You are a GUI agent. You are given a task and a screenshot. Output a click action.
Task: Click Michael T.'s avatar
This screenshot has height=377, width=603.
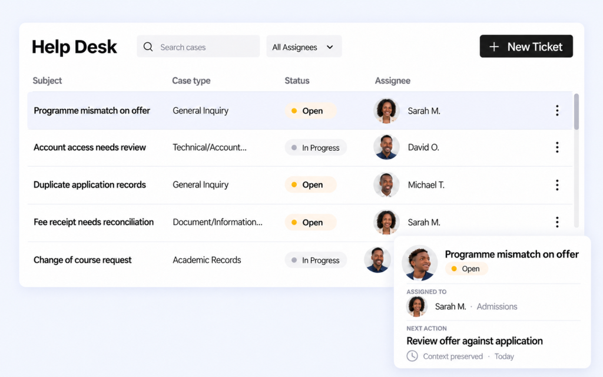coord(386,185)
